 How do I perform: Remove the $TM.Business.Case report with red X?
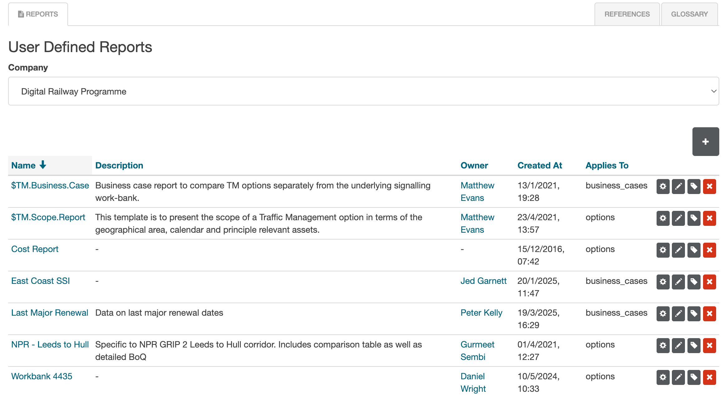coord(709,186)
